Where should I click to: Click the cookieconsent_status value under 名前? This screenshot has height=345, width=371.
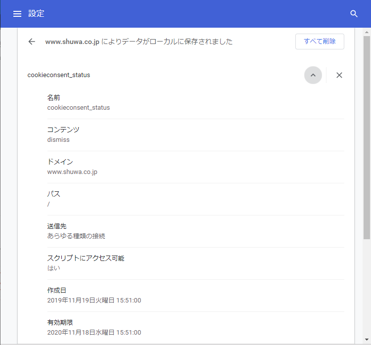(79, 107)
